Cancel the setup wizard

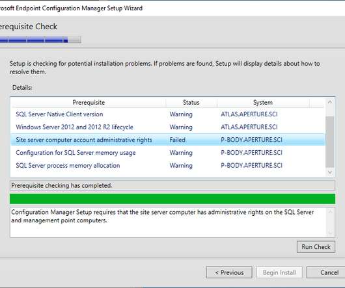click(x=326, y=272)
